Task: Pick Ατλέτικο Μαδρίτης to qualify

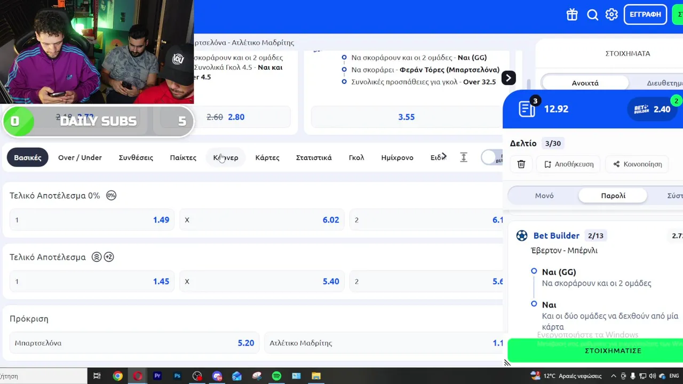Action: coord(384,343)
